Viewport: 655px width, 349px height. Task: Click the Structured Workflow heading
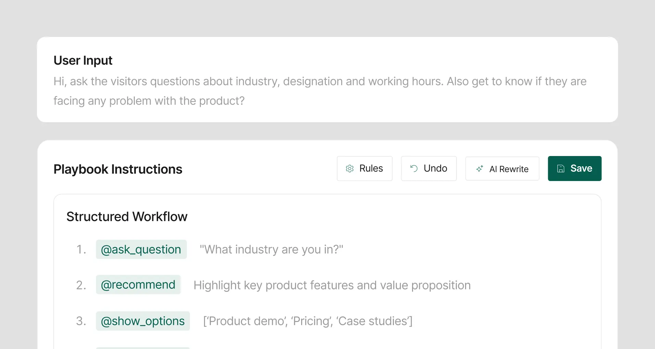[x=127, y=216]
